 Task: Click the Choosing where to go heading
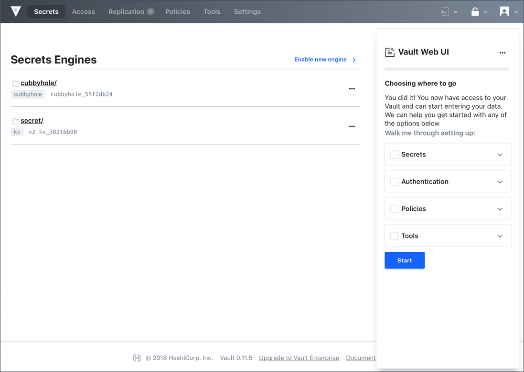point(420,83)
